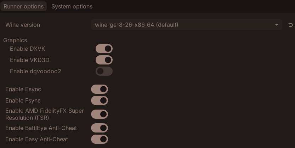This screenshot has width=295, height=148.
Task: Open the Wine version dropdown arrow
Action: coord(277,25)
